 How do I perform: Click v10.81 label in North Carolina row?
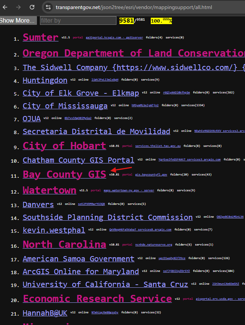coord(114,244)
